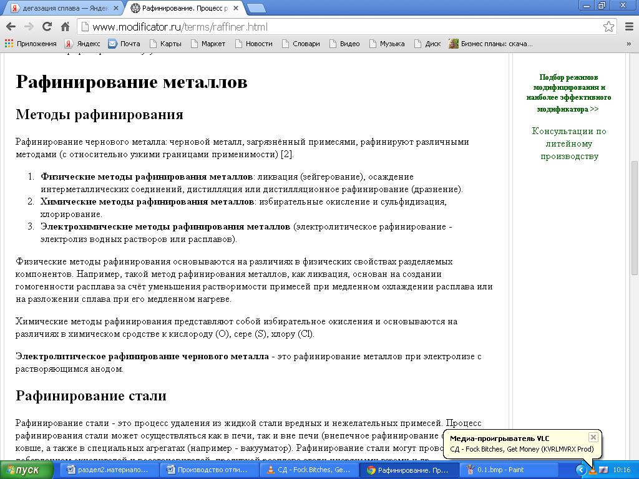This screenshot has width=639, height=479.
Task: Click the page vertical scrollbar thumb
Action: (x=634, y=218)
